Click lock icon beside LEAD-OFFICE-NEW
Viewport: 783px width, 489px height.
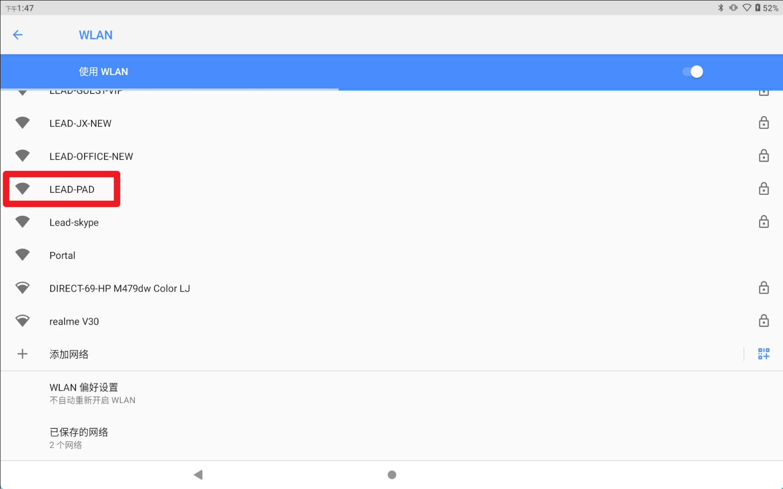pos(764,156)
